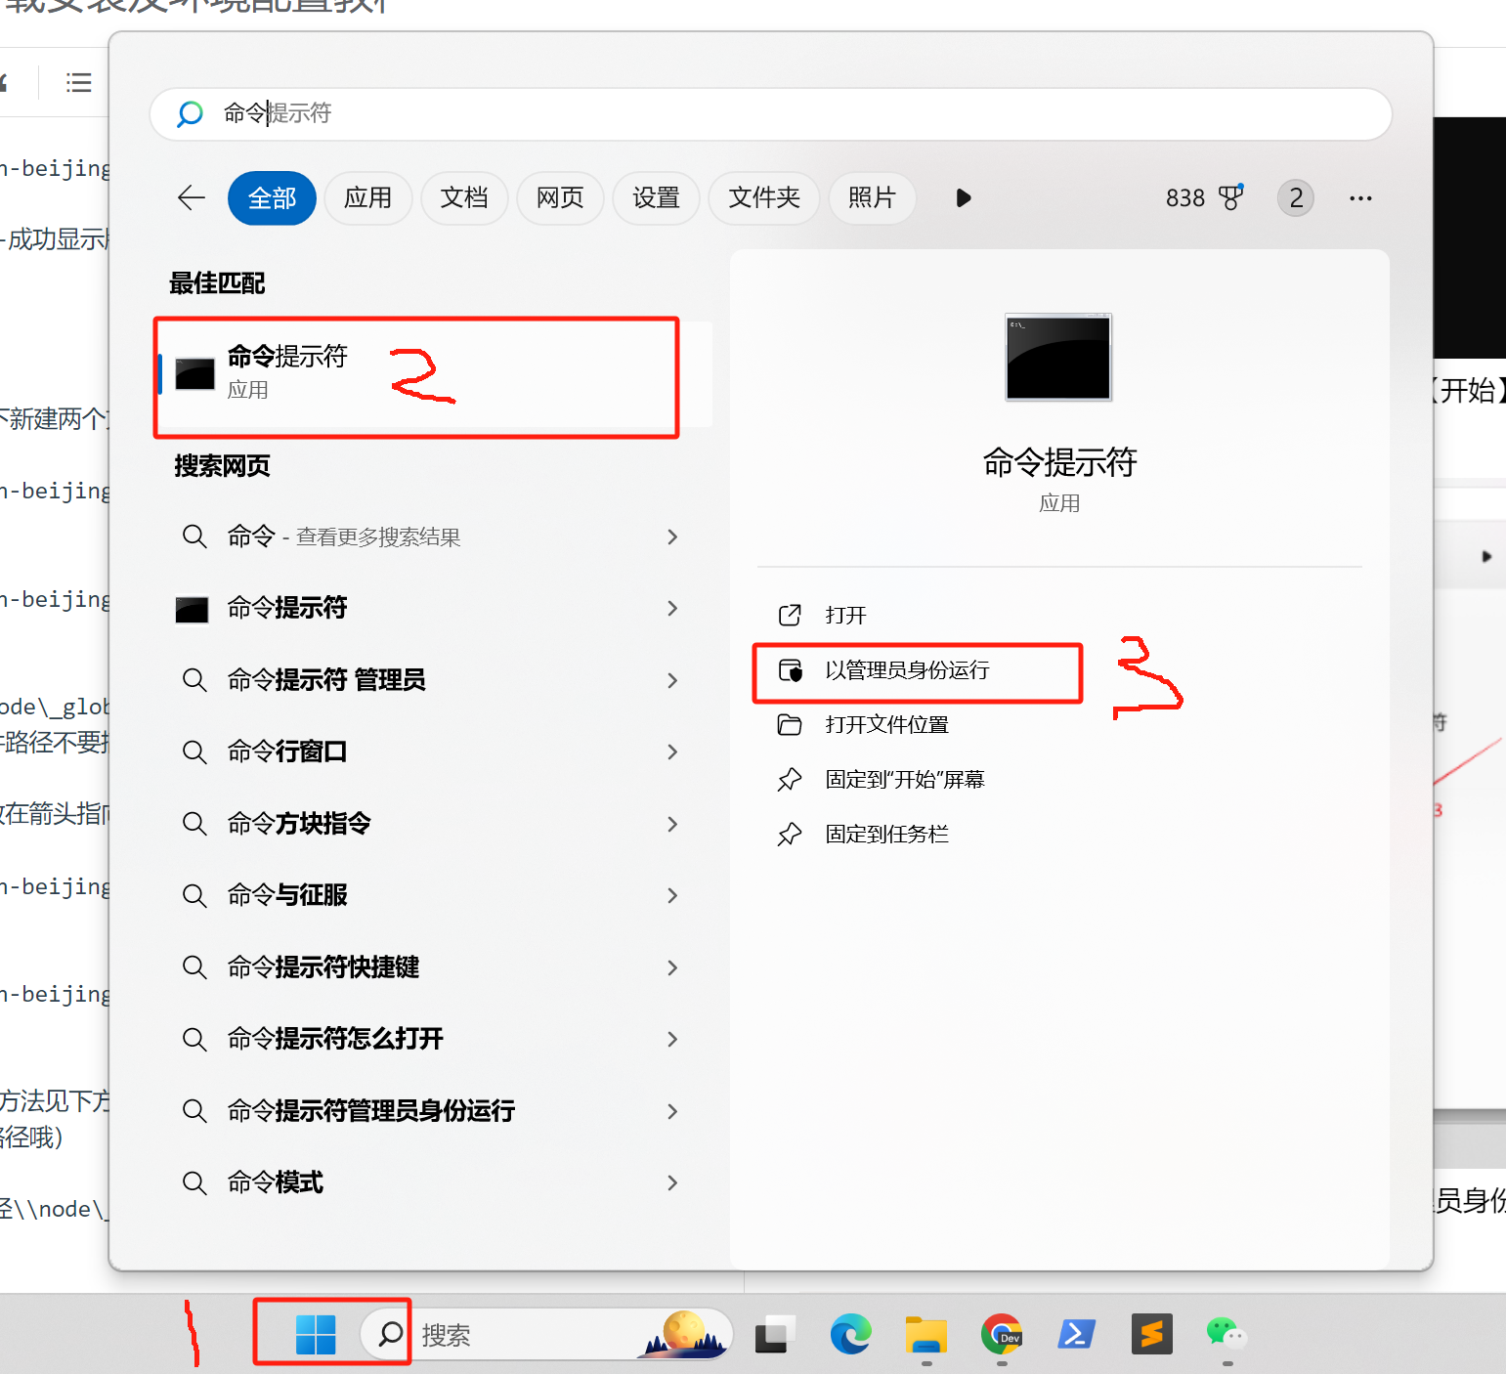Open WeChat from the taskbar
The width and height of the screenshot is (1506, 1374).
[x=1226, y=1334]
